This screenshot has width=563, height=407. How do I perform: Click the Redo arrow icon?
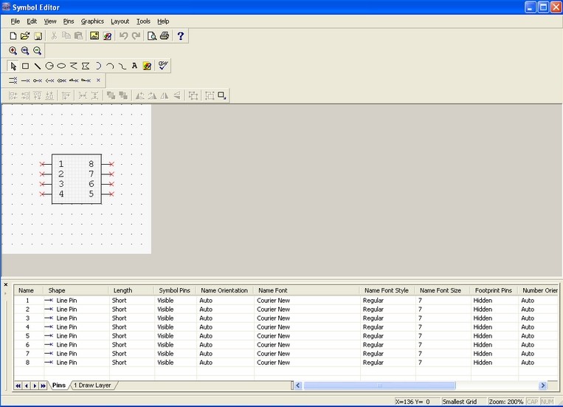pos(136,36)
